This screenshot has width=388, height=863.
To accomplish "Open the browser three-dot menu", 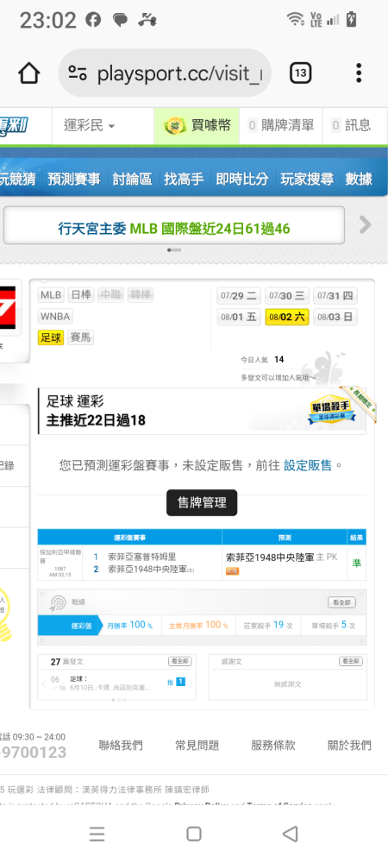I will (359, 73).
